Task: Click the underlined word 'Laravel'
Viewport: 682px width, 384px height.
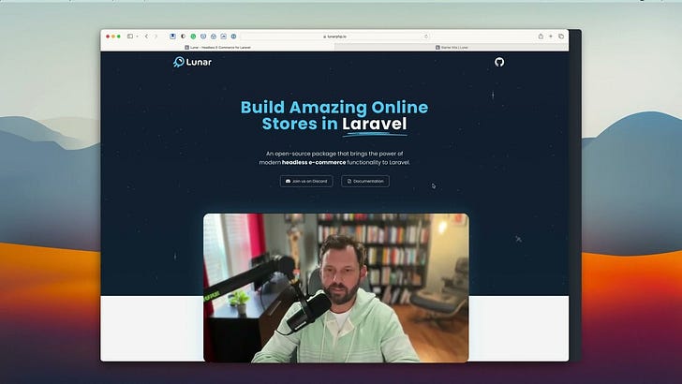Action: coord(375,124)
